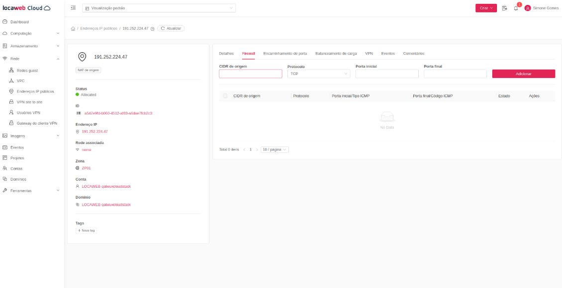Click the Nova tag button
Viewport: 562px width, 288px height.
(86, 231)
